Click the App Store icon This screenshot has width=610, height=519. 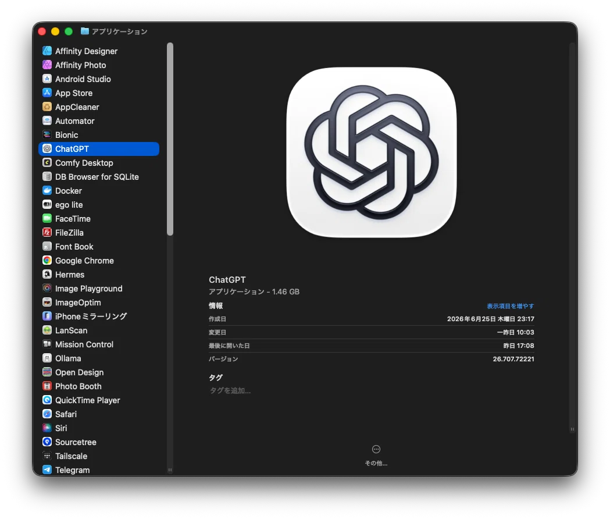[47, 93]
